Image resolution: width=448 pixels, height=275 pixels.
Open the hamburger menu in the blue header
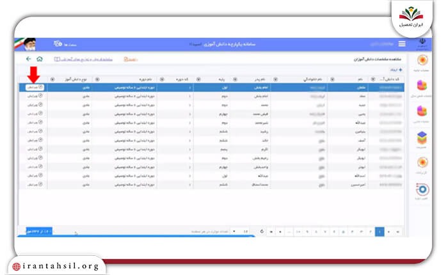(x=402, y=43)
